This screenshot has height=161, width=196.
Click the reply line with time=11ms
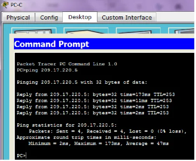click(x=94, y=101)
